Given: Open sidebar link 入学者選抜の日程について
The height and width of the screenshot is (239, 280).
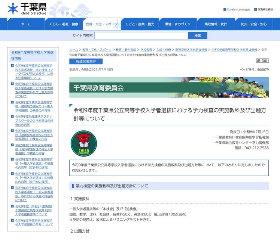Looking at the screenshot, I should pos(34,223).
